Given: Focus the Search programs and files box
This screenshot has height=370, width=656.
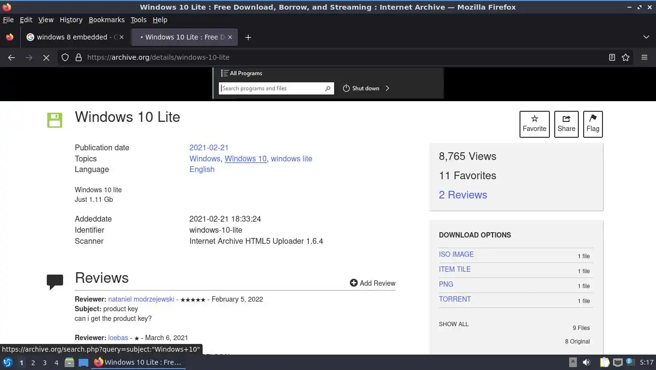Looking at the screenshot, I should pyautogui.click(x=276, y=89).
